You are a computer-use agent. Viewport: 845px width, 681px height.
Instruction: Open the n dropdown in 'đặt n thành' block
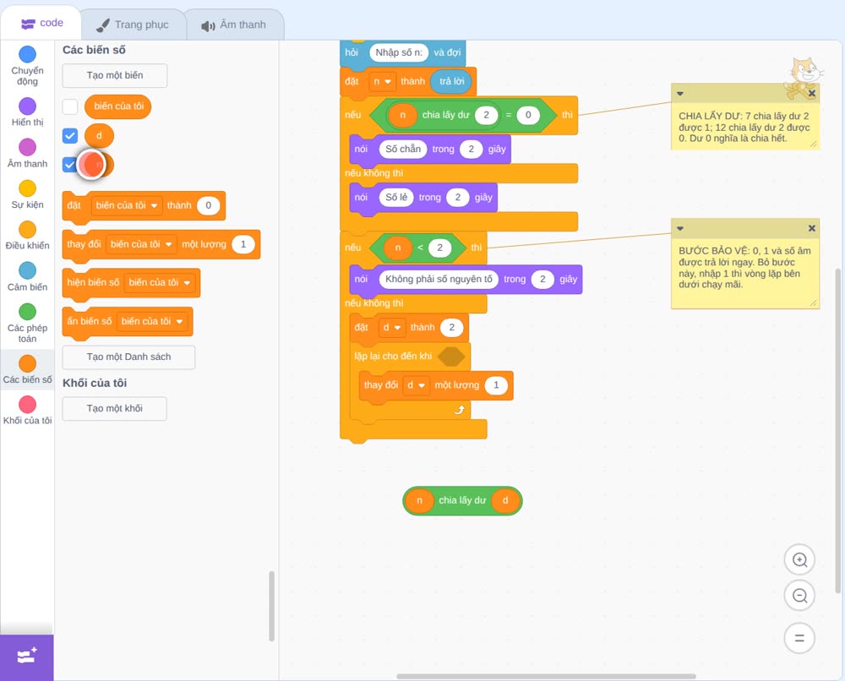point(382,81)
